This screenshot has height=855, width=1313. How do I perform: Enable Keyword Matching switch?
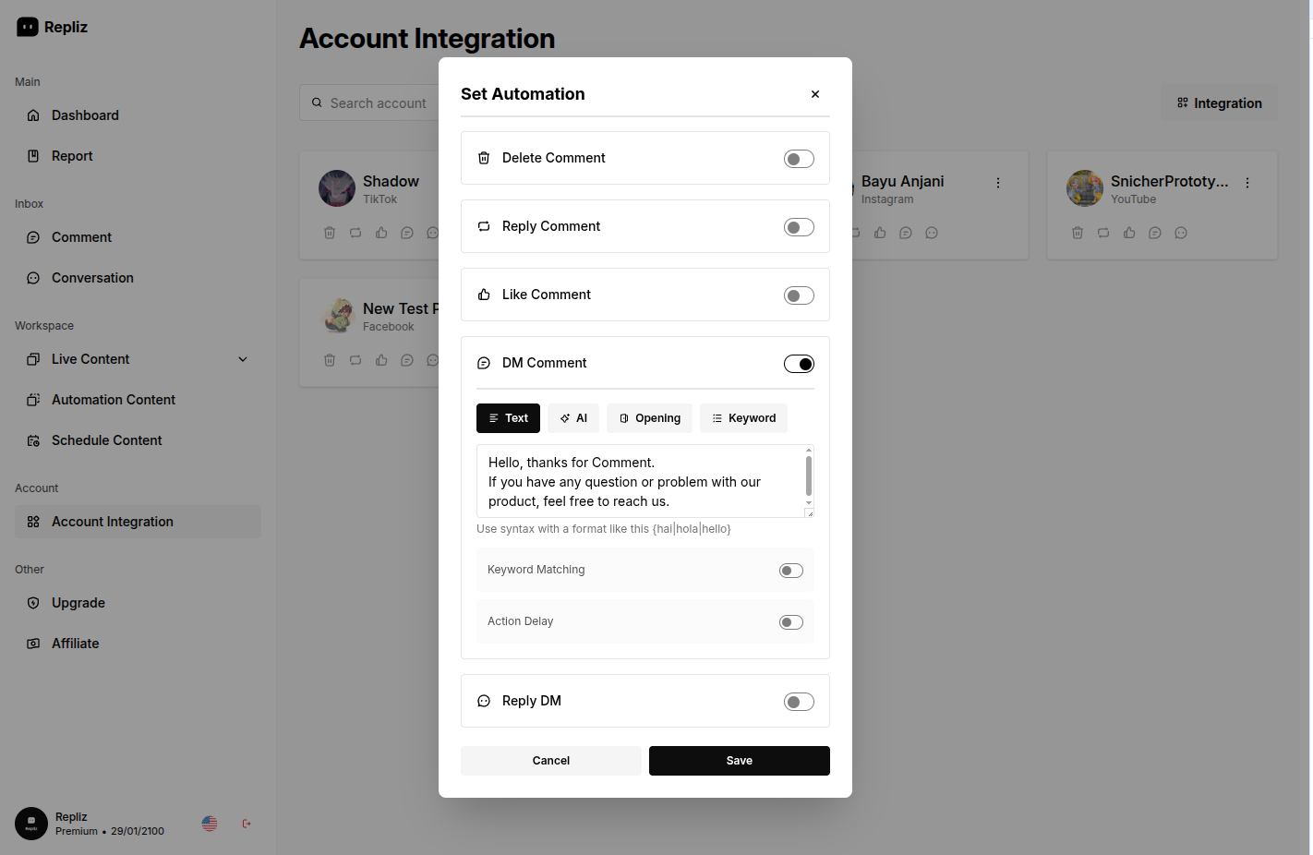tap(791, 571)
